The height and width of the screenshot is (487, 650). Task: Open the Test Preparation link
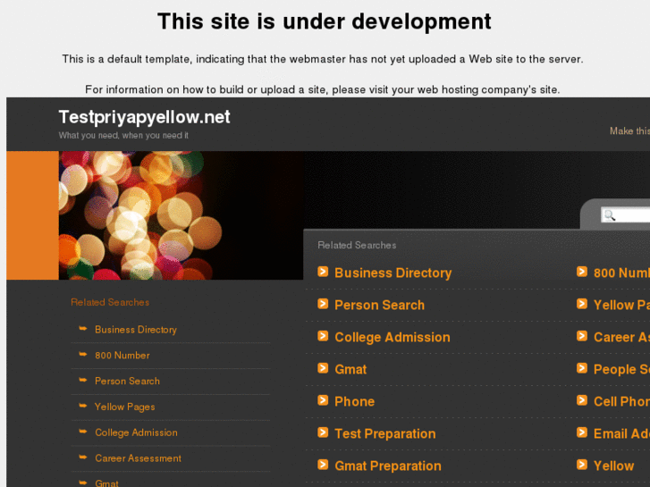[385, 433]
